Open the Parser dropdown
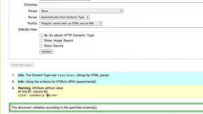This screenshot has height=114, width=203. [x=64, y=17]
